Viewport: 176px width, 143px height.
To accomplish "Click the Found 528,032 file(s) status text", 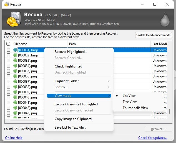I will point(24,129).
